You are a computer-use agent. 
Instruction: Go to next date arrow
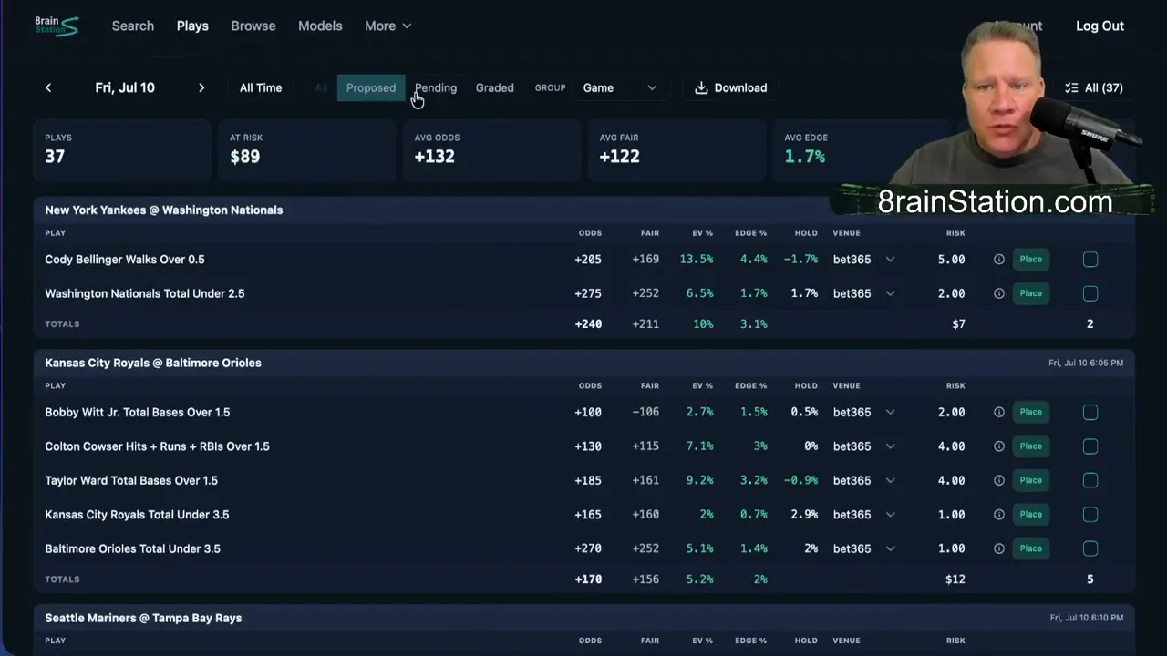pos(201,87)
